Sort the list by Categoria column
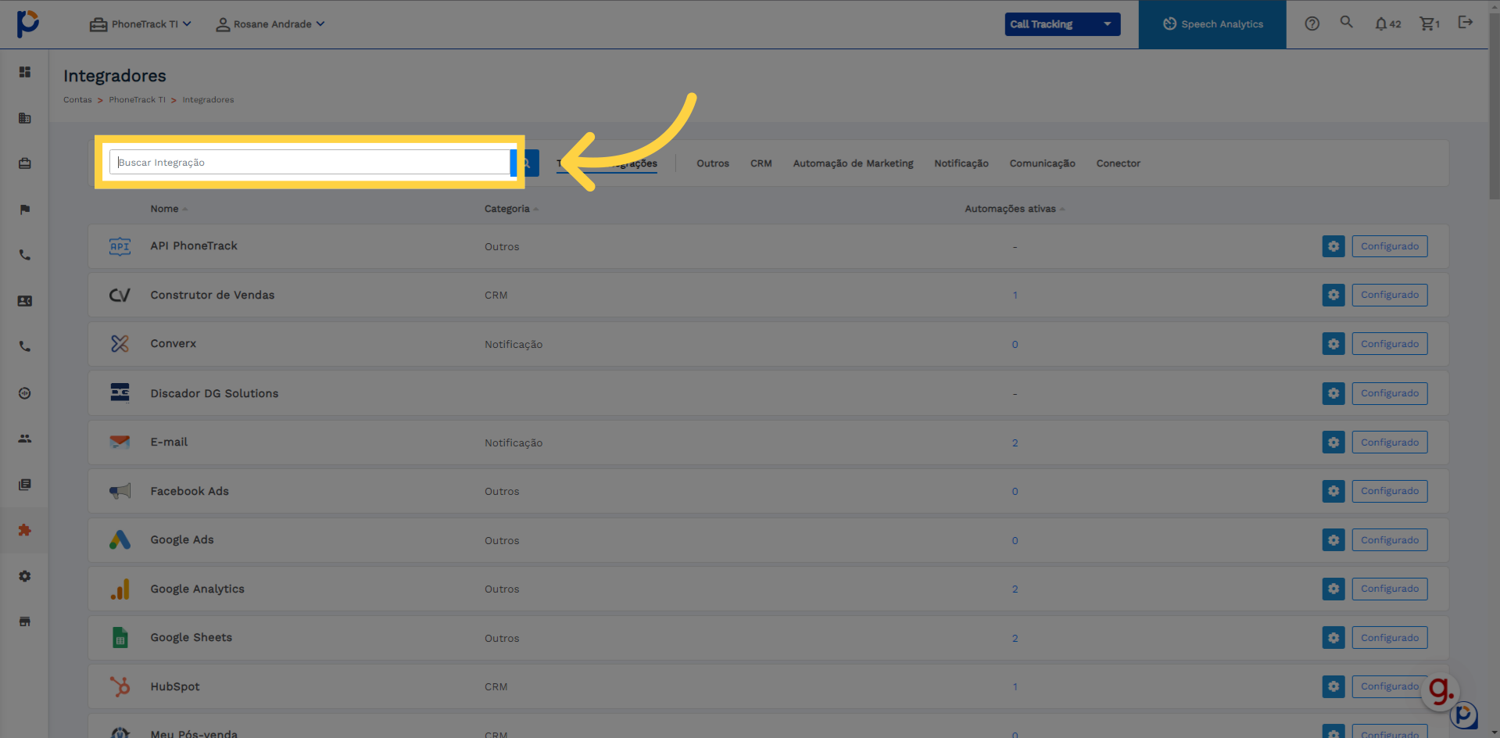The image size is (1500, 738). pyautogui.click(x=511, y=209)
